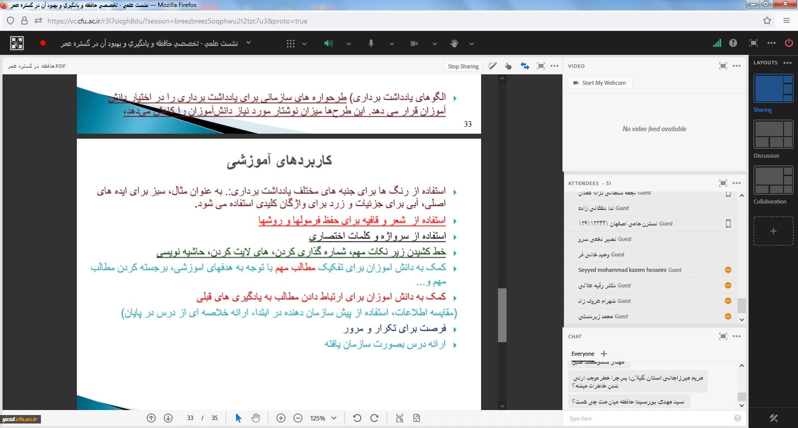798x428 pixels.
Task: Open the pods grid menu icon
Action: pos(290,43)
